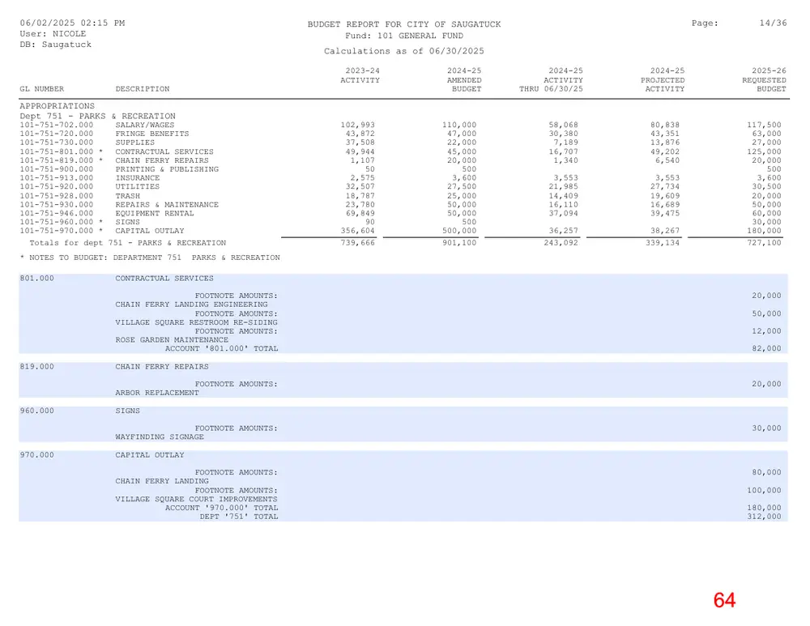Viewport: 810px width, 626px height.
Task: Click the 2025-26 REQUESTED BUDGET column header
Action: pos(764,79)
